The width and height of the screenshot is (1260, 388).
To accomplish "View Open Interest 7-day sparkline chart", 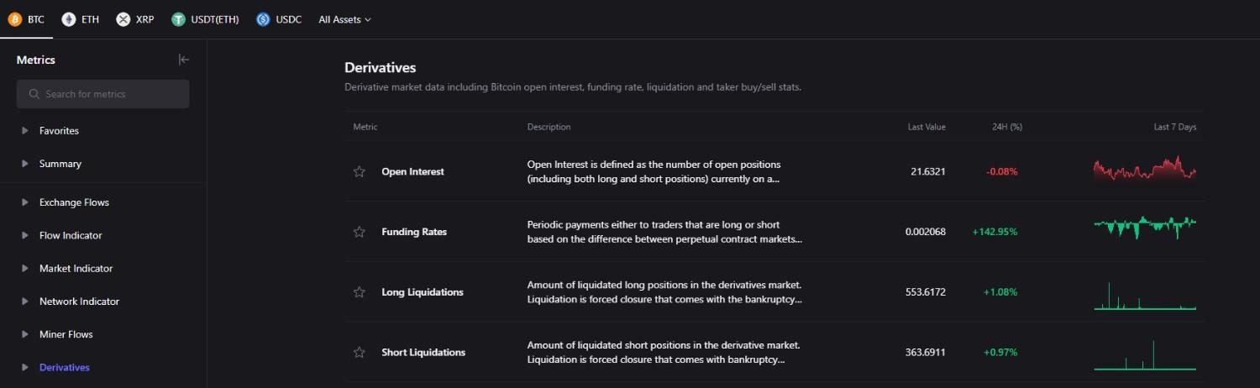I will 1144,169.
